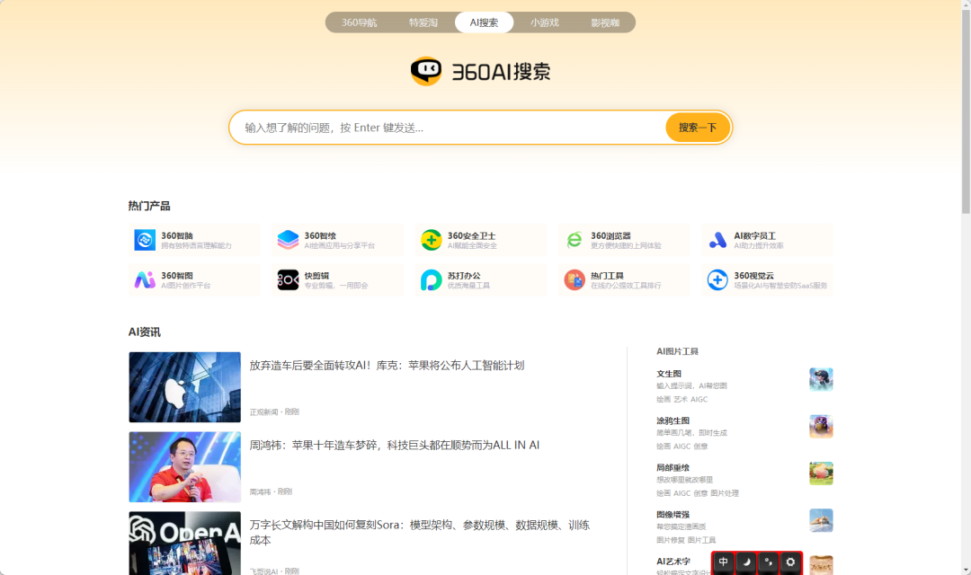Toggle the moon night mode button
Screen dimensions: 971x575
746,562
